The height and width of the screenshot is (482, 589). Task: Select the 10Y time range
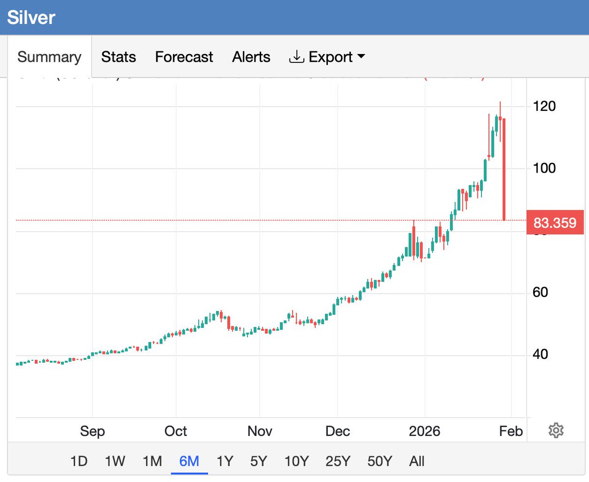[296, 461]
